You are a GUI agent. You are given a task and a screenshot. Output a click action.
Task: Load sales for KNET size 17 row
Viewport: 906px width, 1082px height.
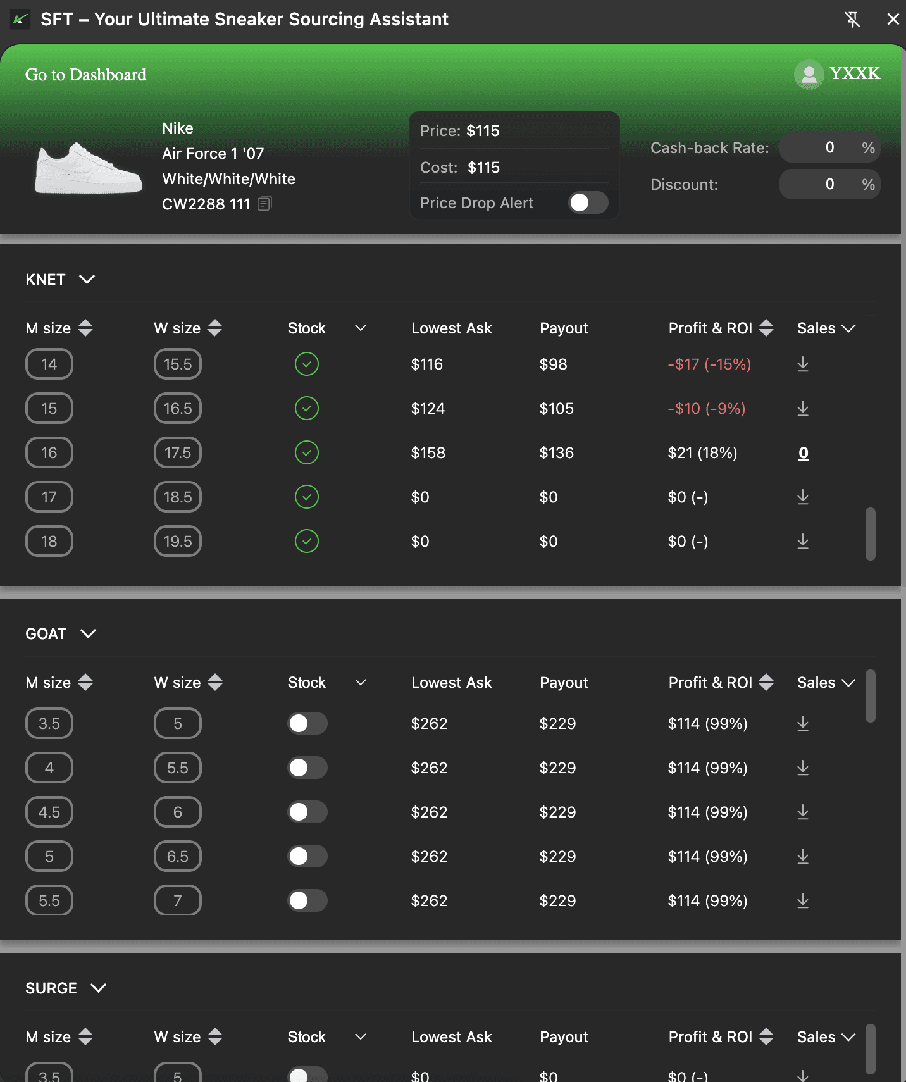click(x=803, y=497)
